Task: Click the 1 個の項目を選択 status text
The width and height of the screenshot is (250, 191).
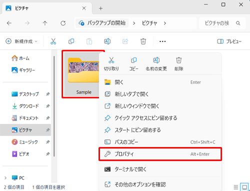Action: (x=48, y=187)
